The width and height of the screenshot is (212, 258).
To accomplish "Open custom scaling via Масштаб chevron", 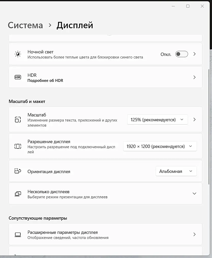I will (x=194, y=119).
